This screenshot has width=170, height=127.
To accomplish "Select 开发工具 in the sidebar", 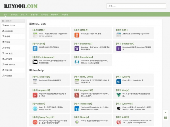I will coord(13,70).
